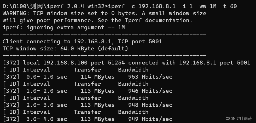Viewport: 256px width, 123px height.
Task: Click the WARNING TCP window size line
Action: pos(104,13)
